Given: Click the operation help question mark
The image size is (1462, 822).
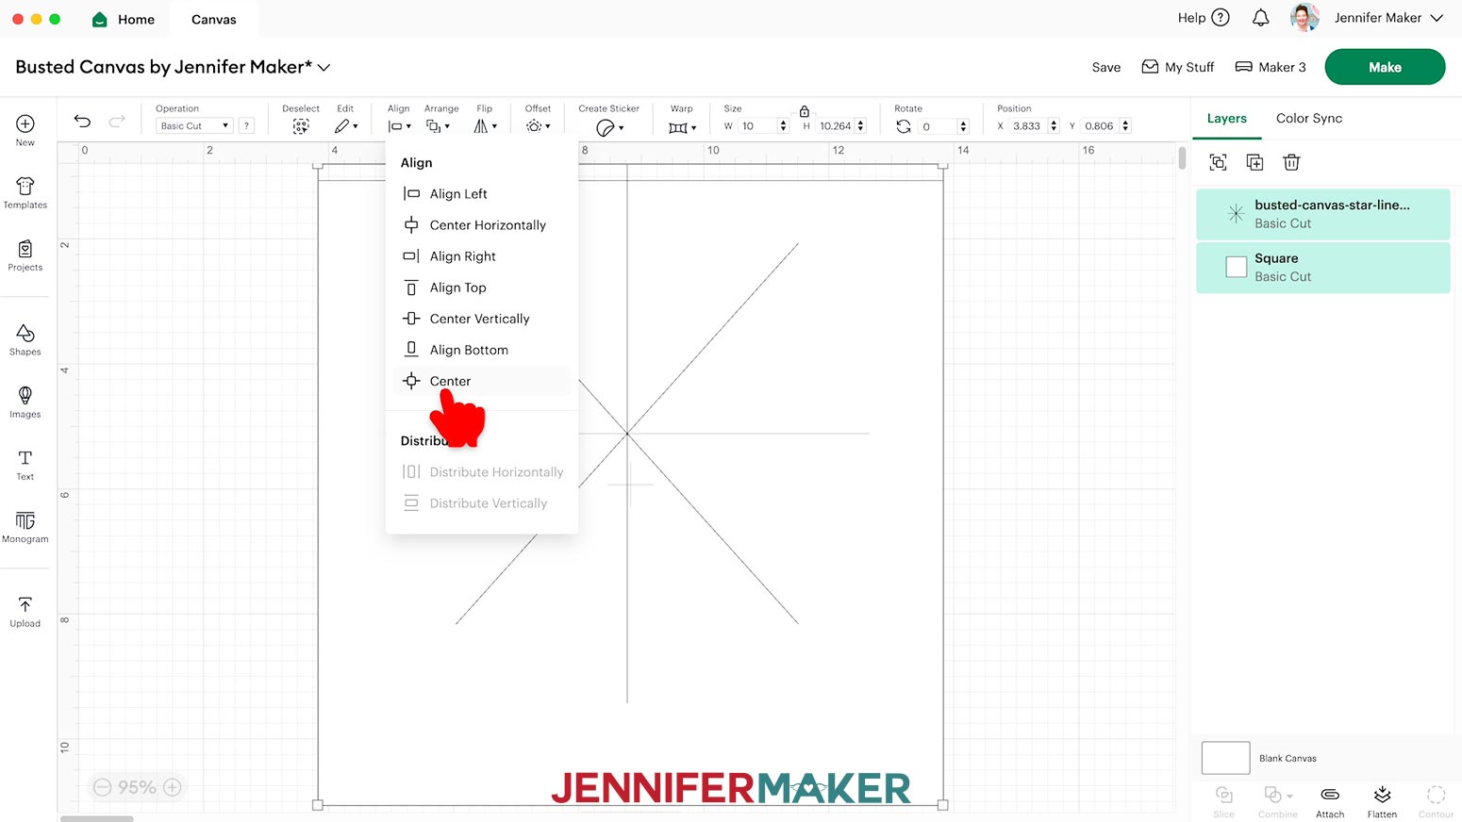Looking at the screenshot, I should pyautogui.click(x=246, y=125).
